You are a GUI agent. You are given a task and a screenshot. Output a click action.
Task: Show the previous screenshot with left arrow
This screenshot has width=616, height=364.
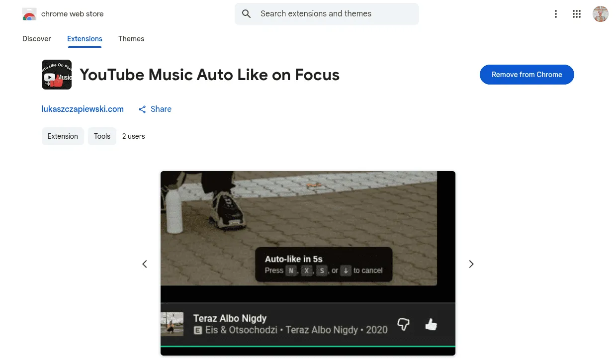pyautogui.click(x=145, y=264)
